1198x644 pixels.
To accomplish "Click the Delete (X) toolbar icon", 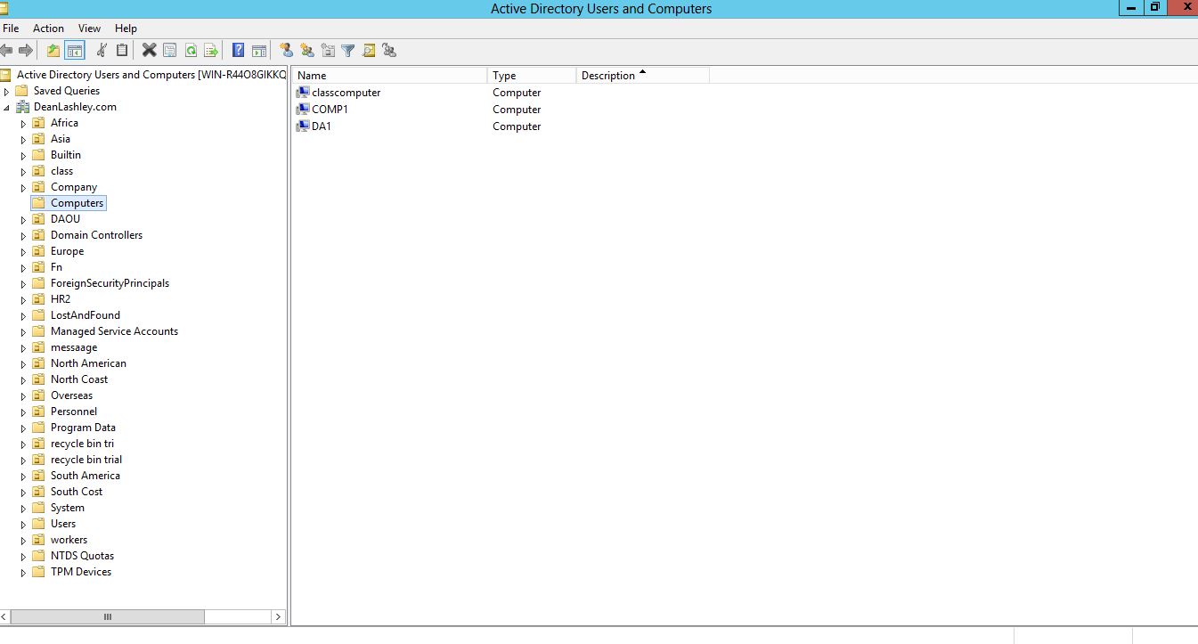I will (149, 51).
